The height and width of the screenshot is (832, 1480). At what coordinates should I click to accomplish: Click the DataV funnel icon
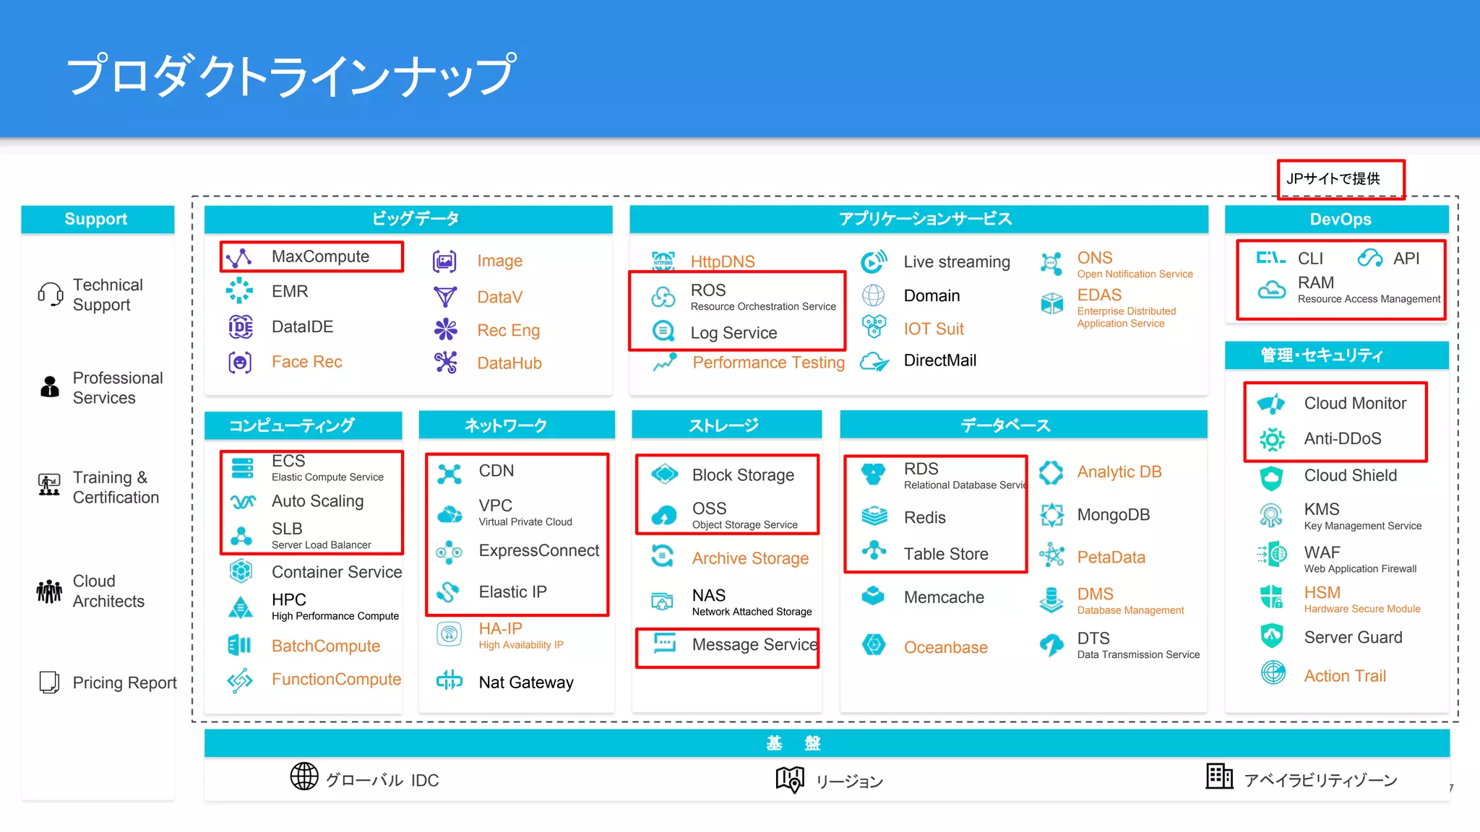tap(445, 296)
